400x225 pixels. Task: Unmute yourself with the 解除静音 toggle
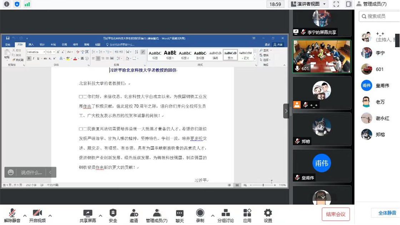tap(11, 214)
